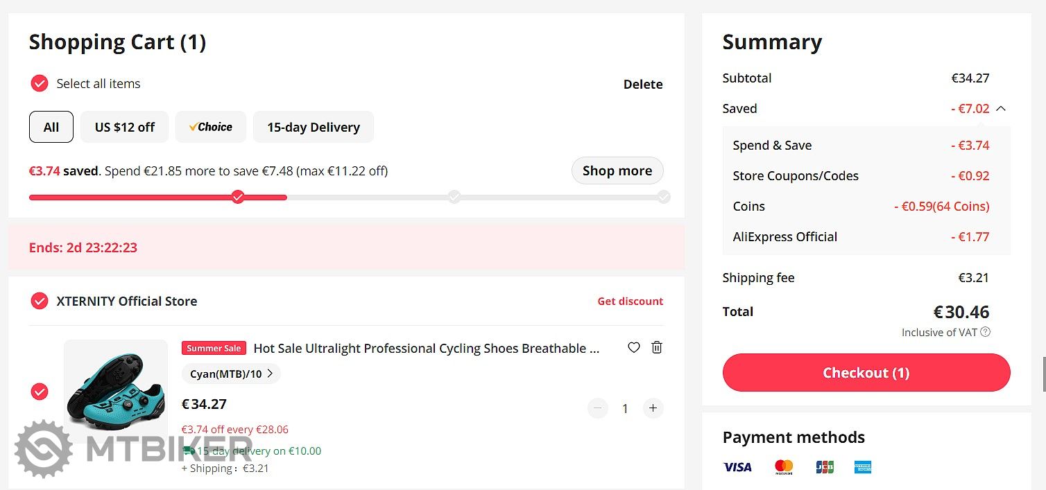Click the trash icon to remove item
Viewport: 1046px width, 490px height.
[x=657, y=348]
